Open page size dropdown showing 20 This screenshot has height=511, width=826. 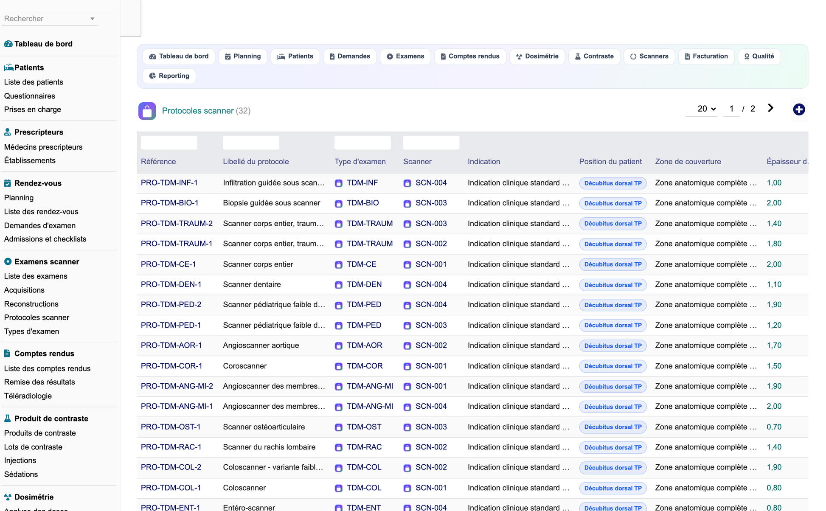point(706,109)
